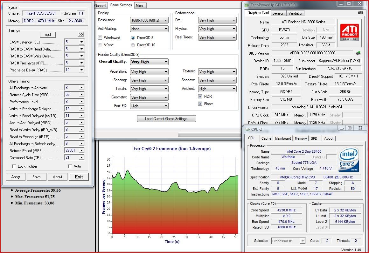The image size is (369, 253).
Task: Click the GPU-Z title bar app icon
Action: (x=247, y=5)
